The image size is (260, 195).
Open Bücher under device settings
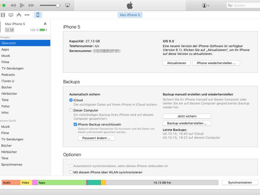25,87
